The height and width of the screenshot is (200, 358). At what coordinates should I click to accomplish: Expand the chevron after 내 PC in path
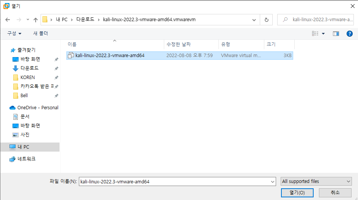point(72,20)
